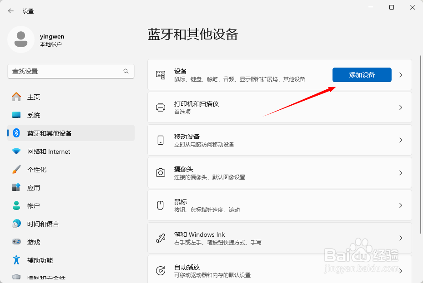Click the brush icon beside 个性化

tap(15, 169)
